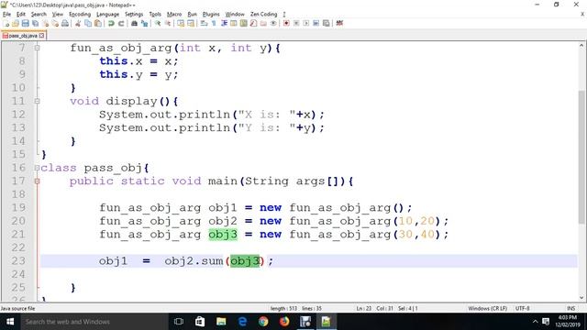Open the Windows Start menu
This screenshot has width=587, height=330.
[10, 322]
